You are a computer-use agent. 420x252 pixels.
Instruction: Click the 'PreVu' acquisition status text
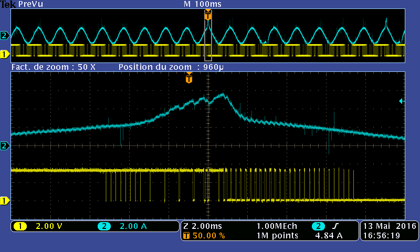point(31,4)
